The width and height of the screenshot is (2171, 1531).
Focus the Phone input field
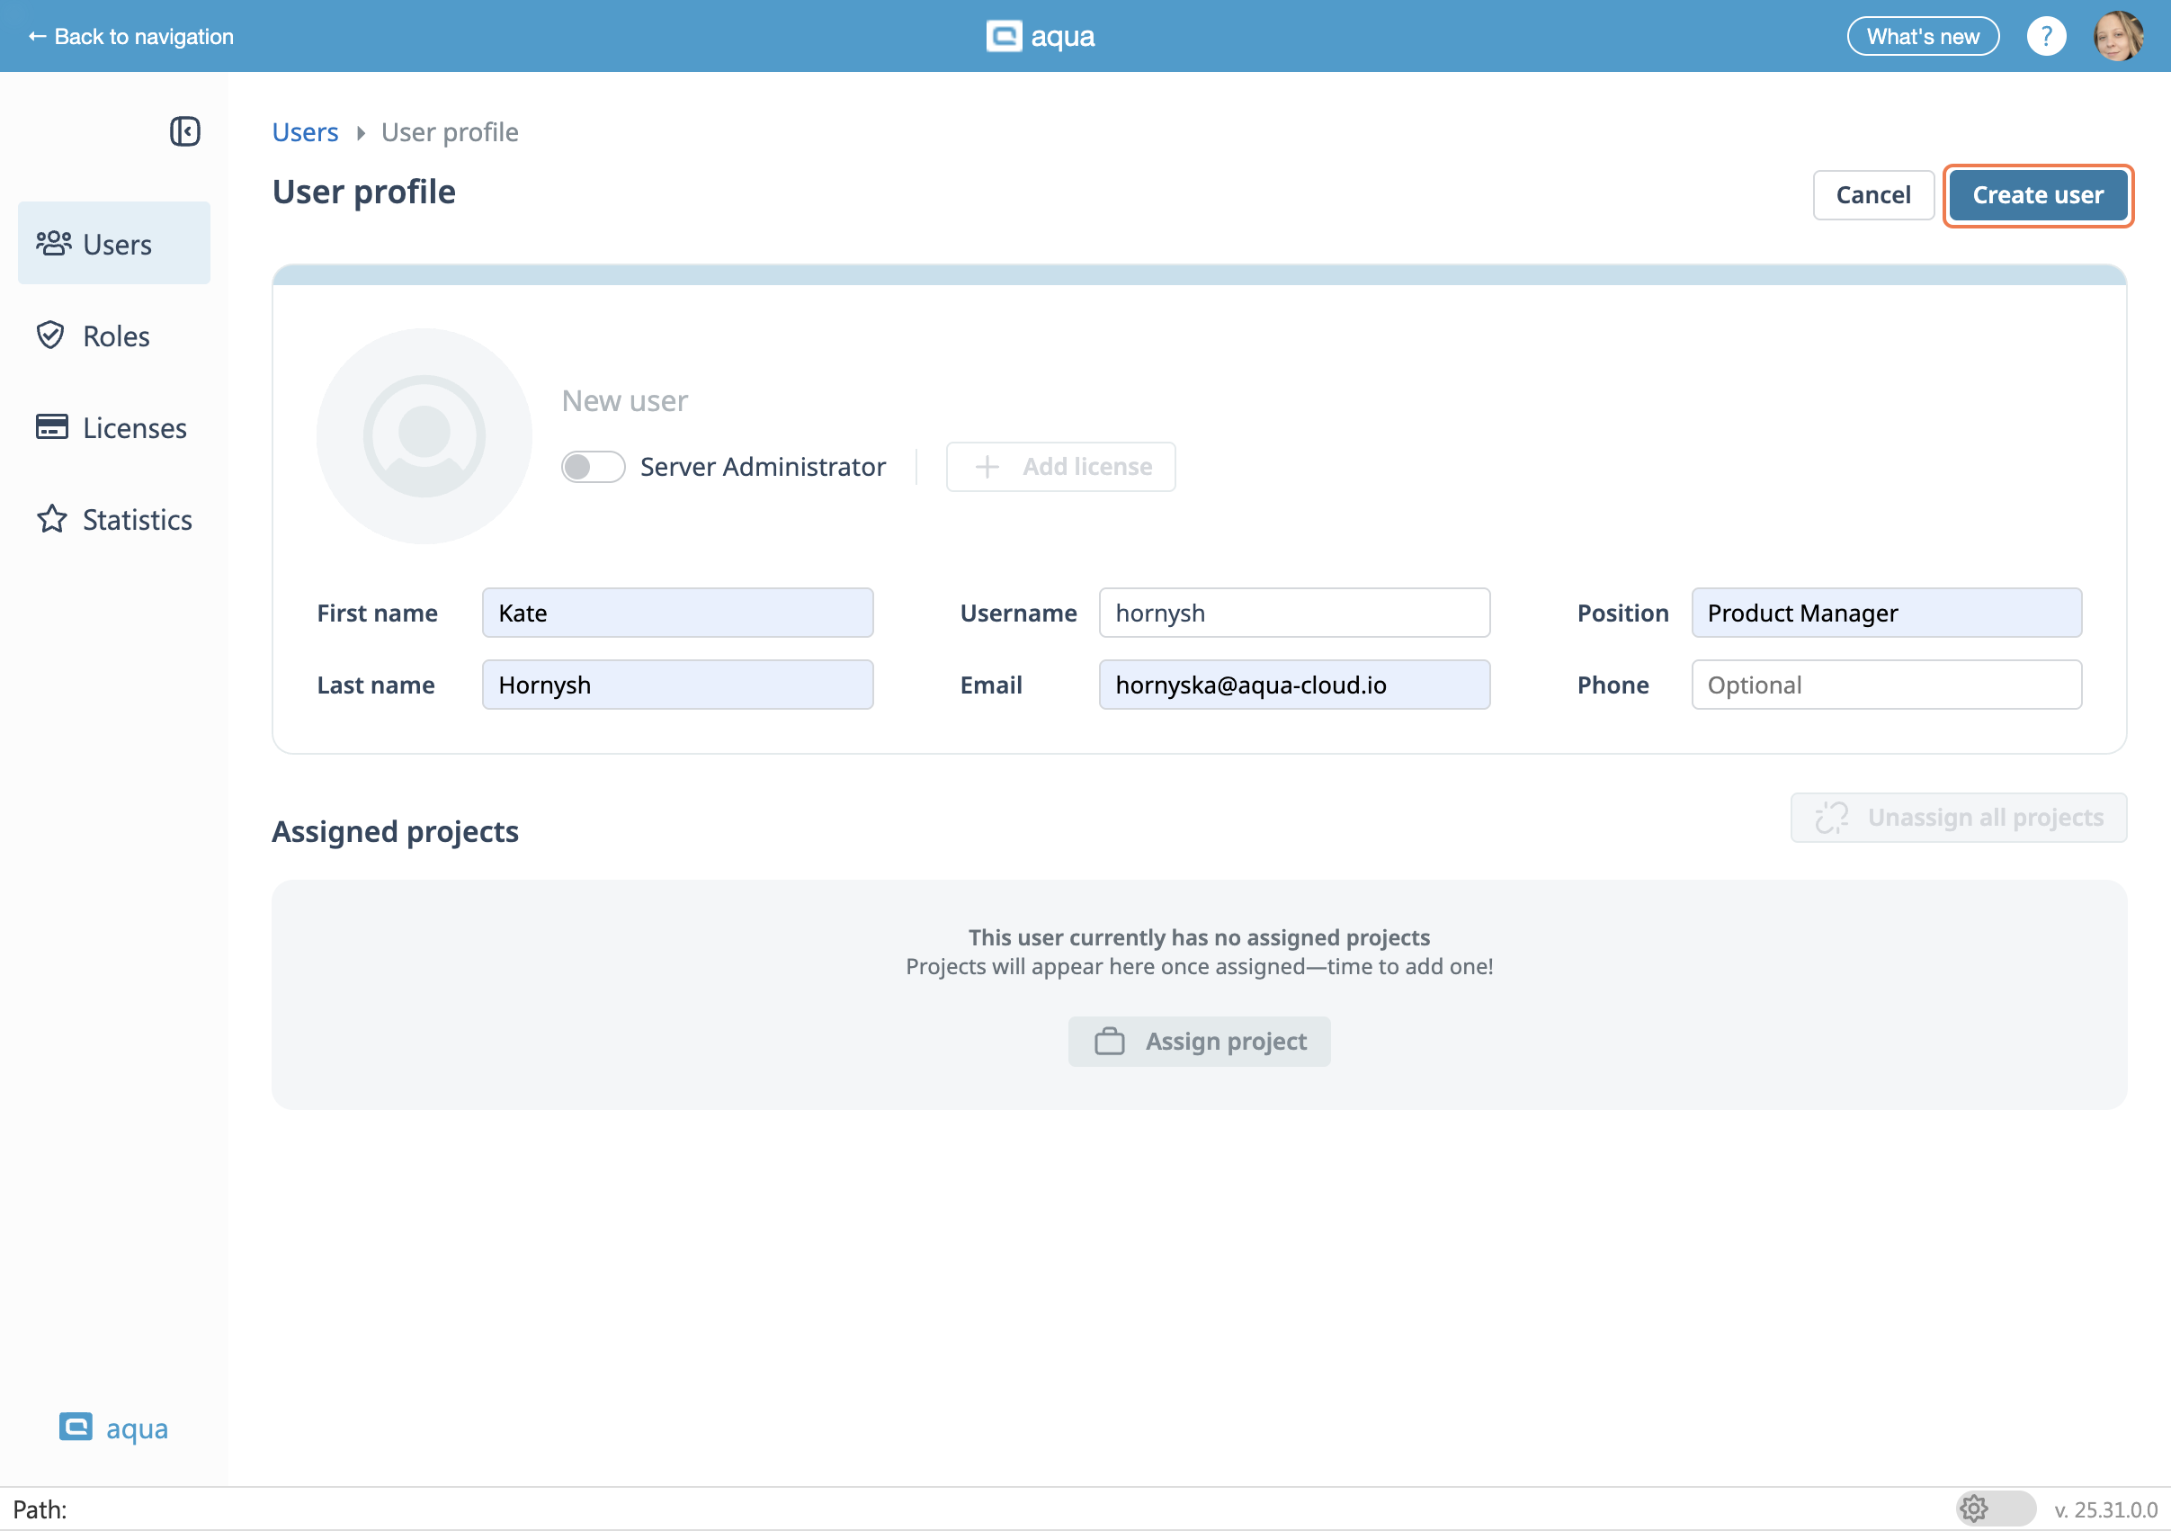1885,685
